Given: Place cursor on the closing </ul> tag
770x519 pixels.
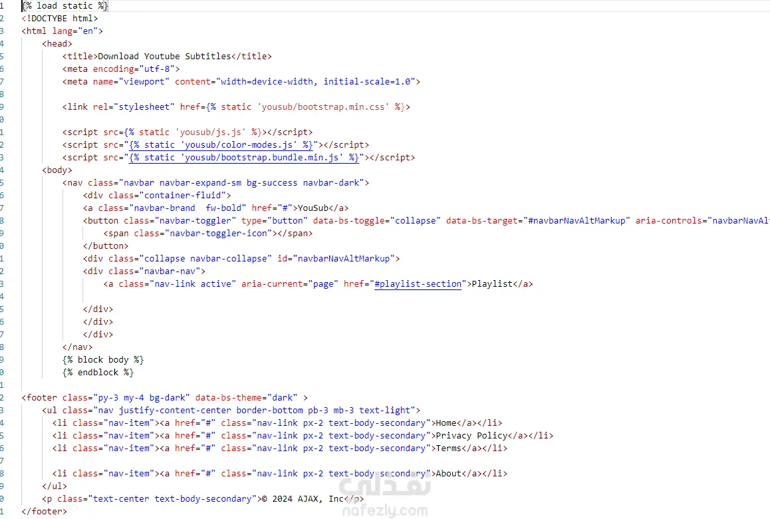Looking at the screenshot, I should (x=55, y=486).
